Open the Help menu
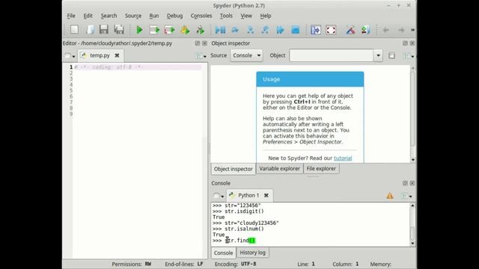This screenshot has width=479, height=269. pyautogui.click(x=266, y=16)
